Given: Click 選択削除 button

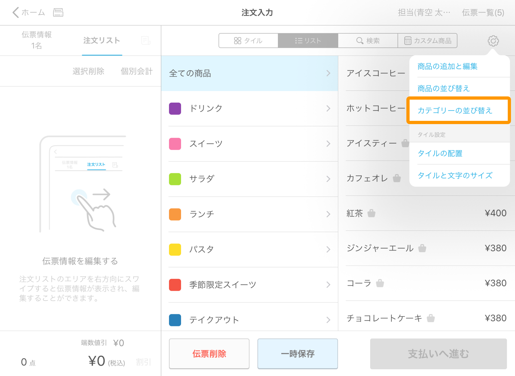Looking at the screenshot, I should pyautogui.click(x=88, y=71).
